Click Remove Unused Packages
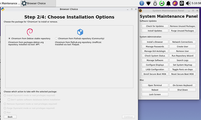Screen dimensions: 201x120 [x=183, y=26]
